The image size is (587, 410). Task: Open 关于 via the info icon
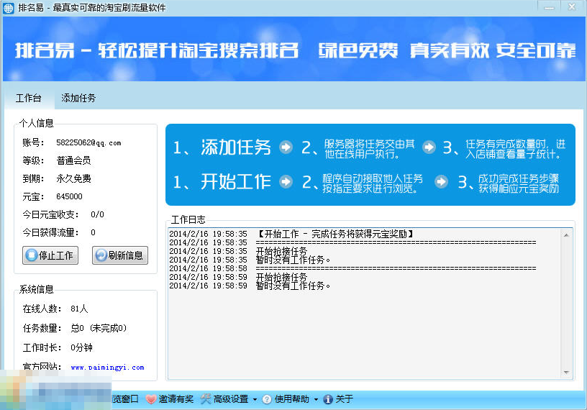(328, 399)
